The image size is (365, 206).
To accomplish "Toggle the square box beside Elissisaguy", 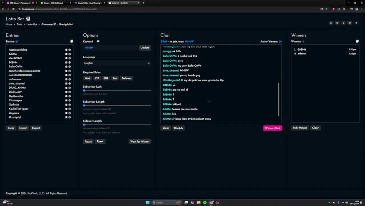I will pyautogui.click(x=66, y=100).
